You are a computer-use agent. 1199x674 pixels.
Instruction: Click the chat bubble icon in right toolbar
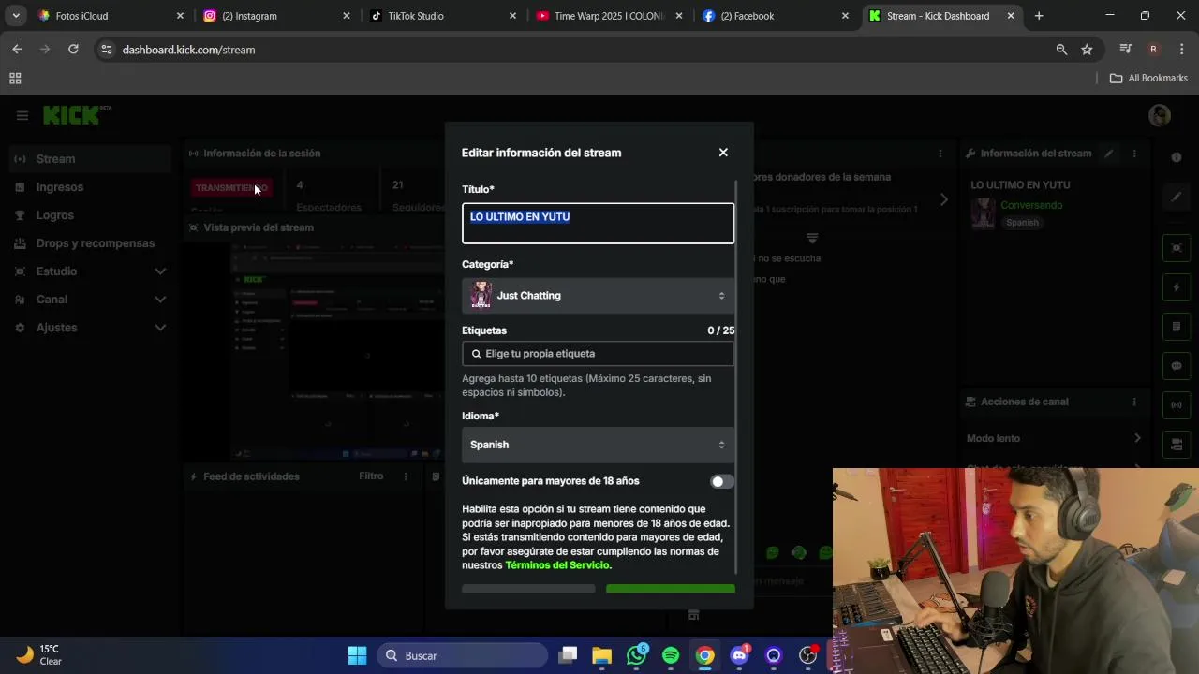[1177, 366]
